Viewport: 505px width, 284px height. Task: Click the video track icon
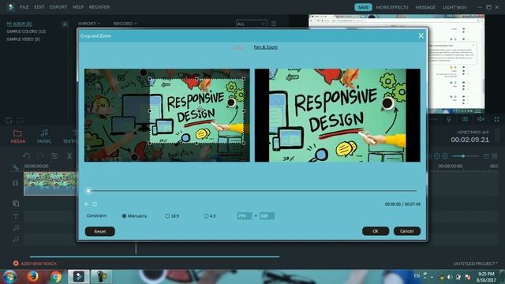point(16,183)
